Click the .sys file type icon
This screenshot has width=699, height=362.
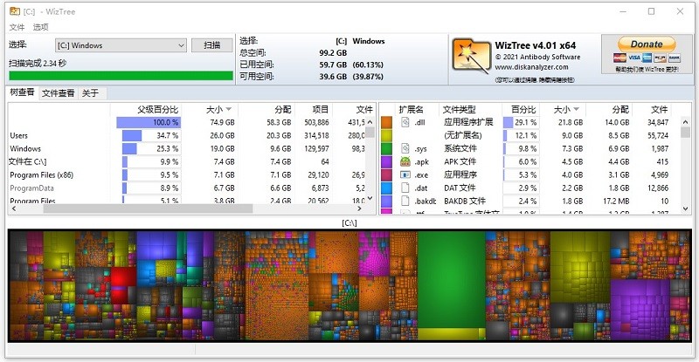tap(405, 148)
